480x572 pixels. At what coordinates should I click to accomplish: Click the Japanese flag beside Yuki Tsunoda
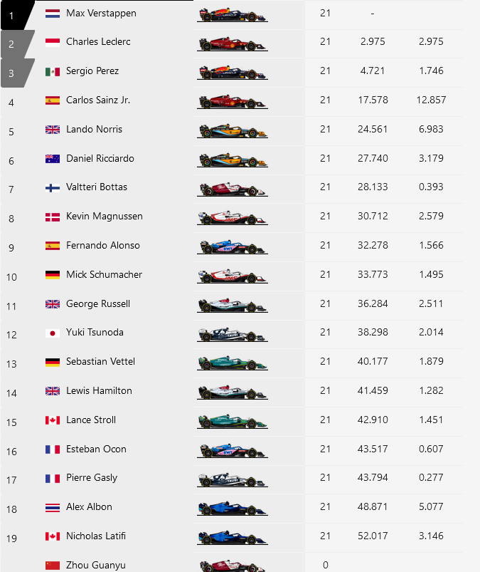pos(52,333)
